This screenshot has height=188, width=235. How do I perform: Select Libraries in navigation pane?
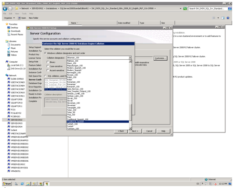tap(11, 41)
